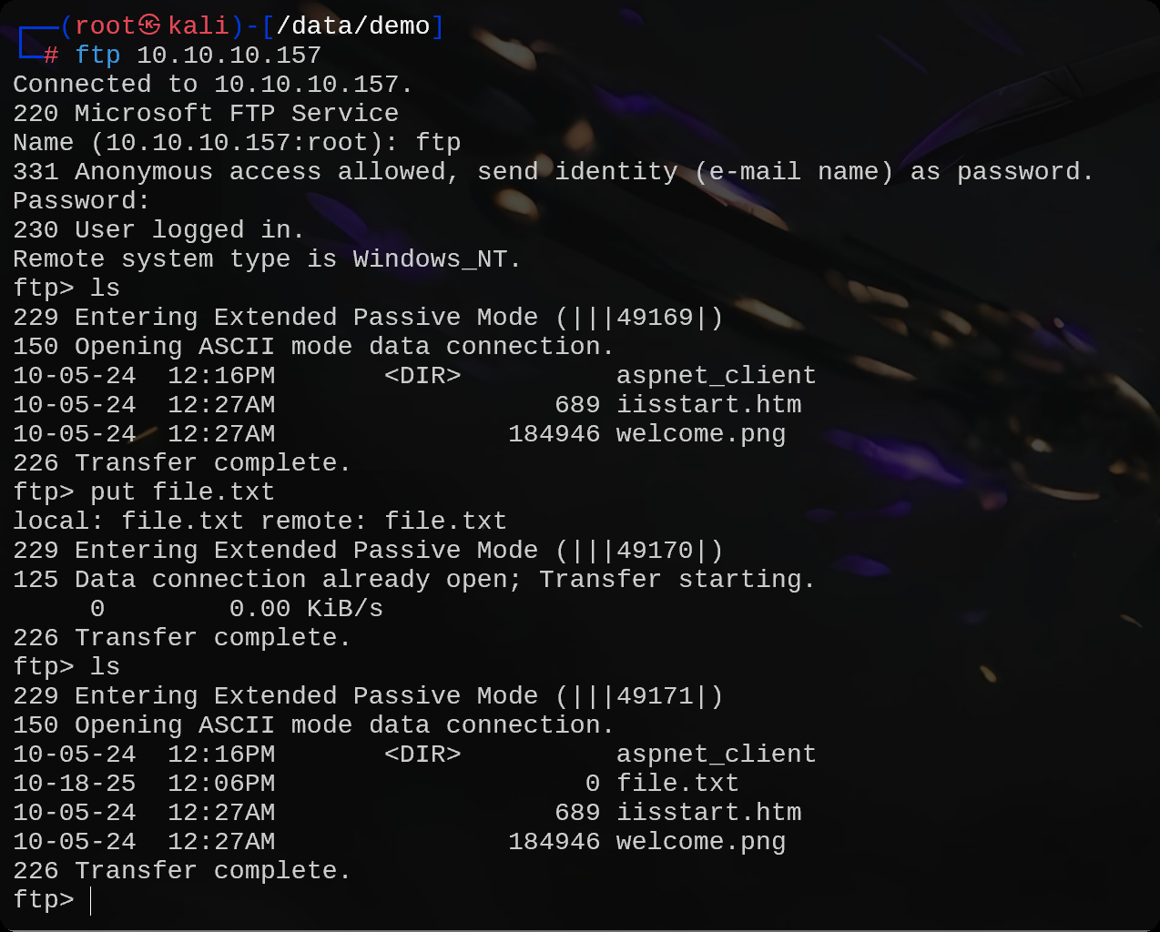
Task: Click the /data/demo path in the prompt
Action: coord(353,25)
